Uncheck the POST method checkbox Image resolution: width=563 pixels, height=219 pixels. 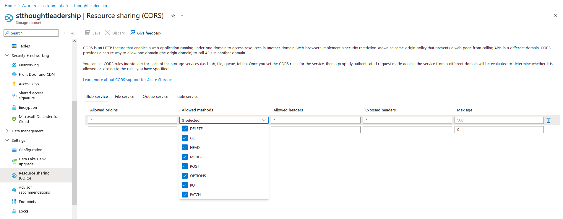coord(185,166)
